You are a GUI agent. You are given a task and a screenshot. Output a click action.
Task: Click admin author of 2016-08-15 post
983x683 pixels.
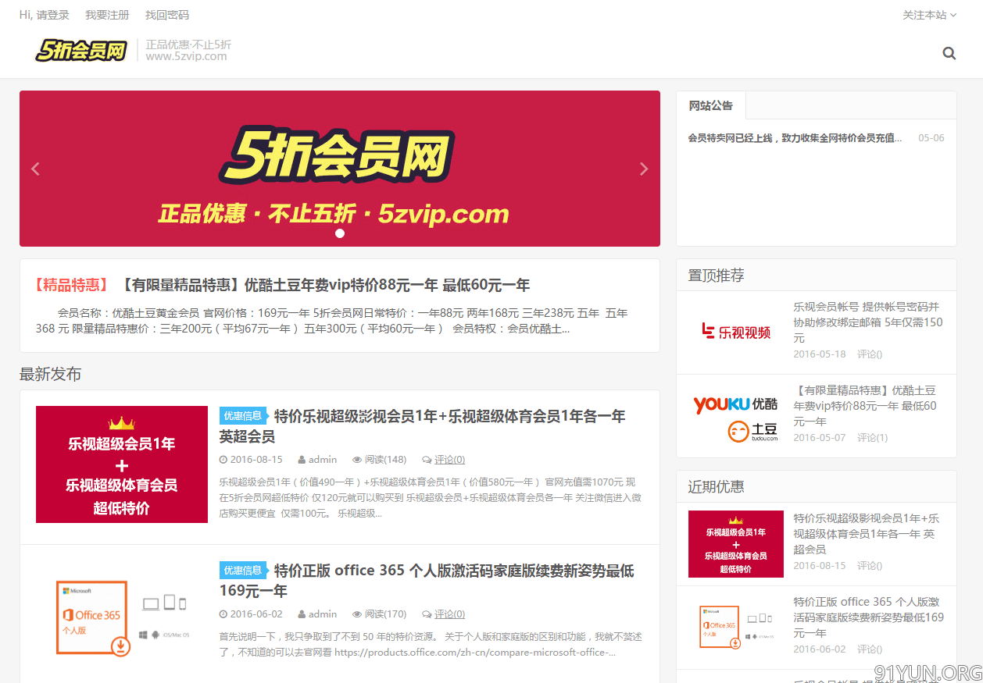323,460
